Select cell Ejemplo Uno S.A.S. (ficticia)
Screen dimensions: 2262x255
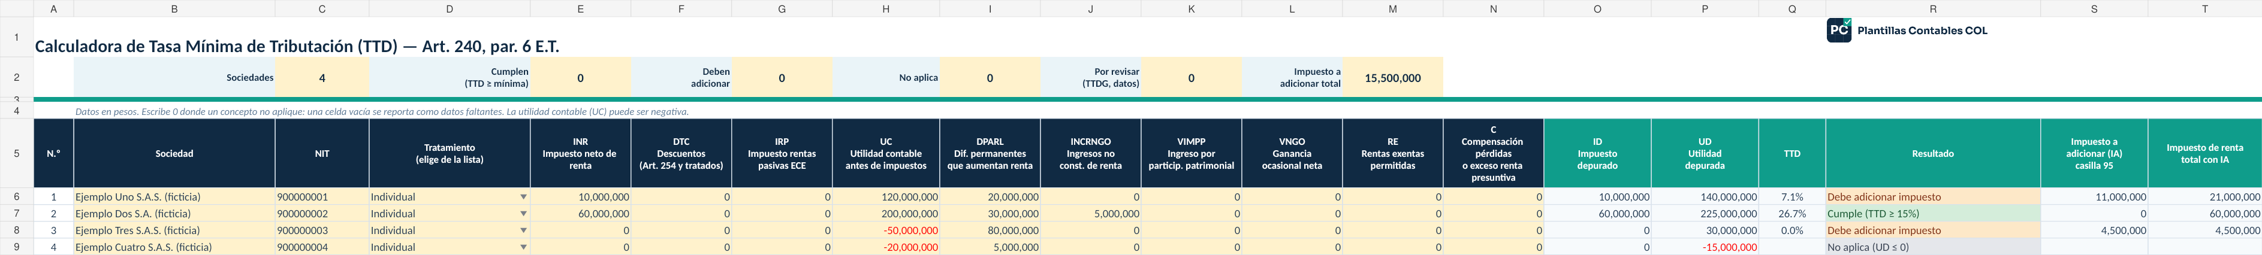[174, 197]
